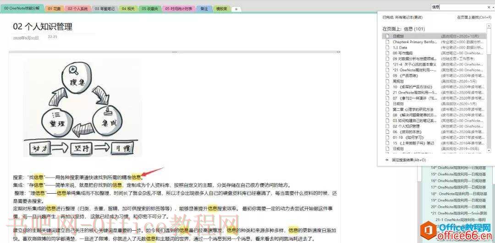Select the knowledge cycle diagram image
Viewport: 495px width, 243px height.
click(82, 108)
